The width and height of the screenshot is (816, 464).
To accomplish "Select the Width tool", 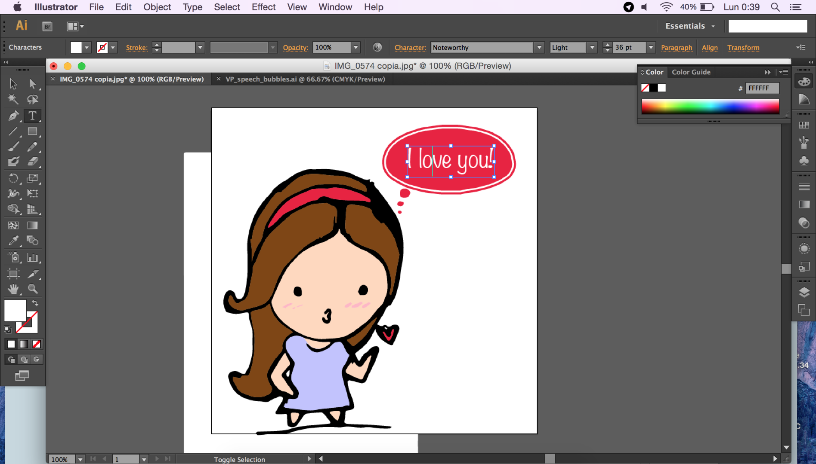I will pos(13,193).
